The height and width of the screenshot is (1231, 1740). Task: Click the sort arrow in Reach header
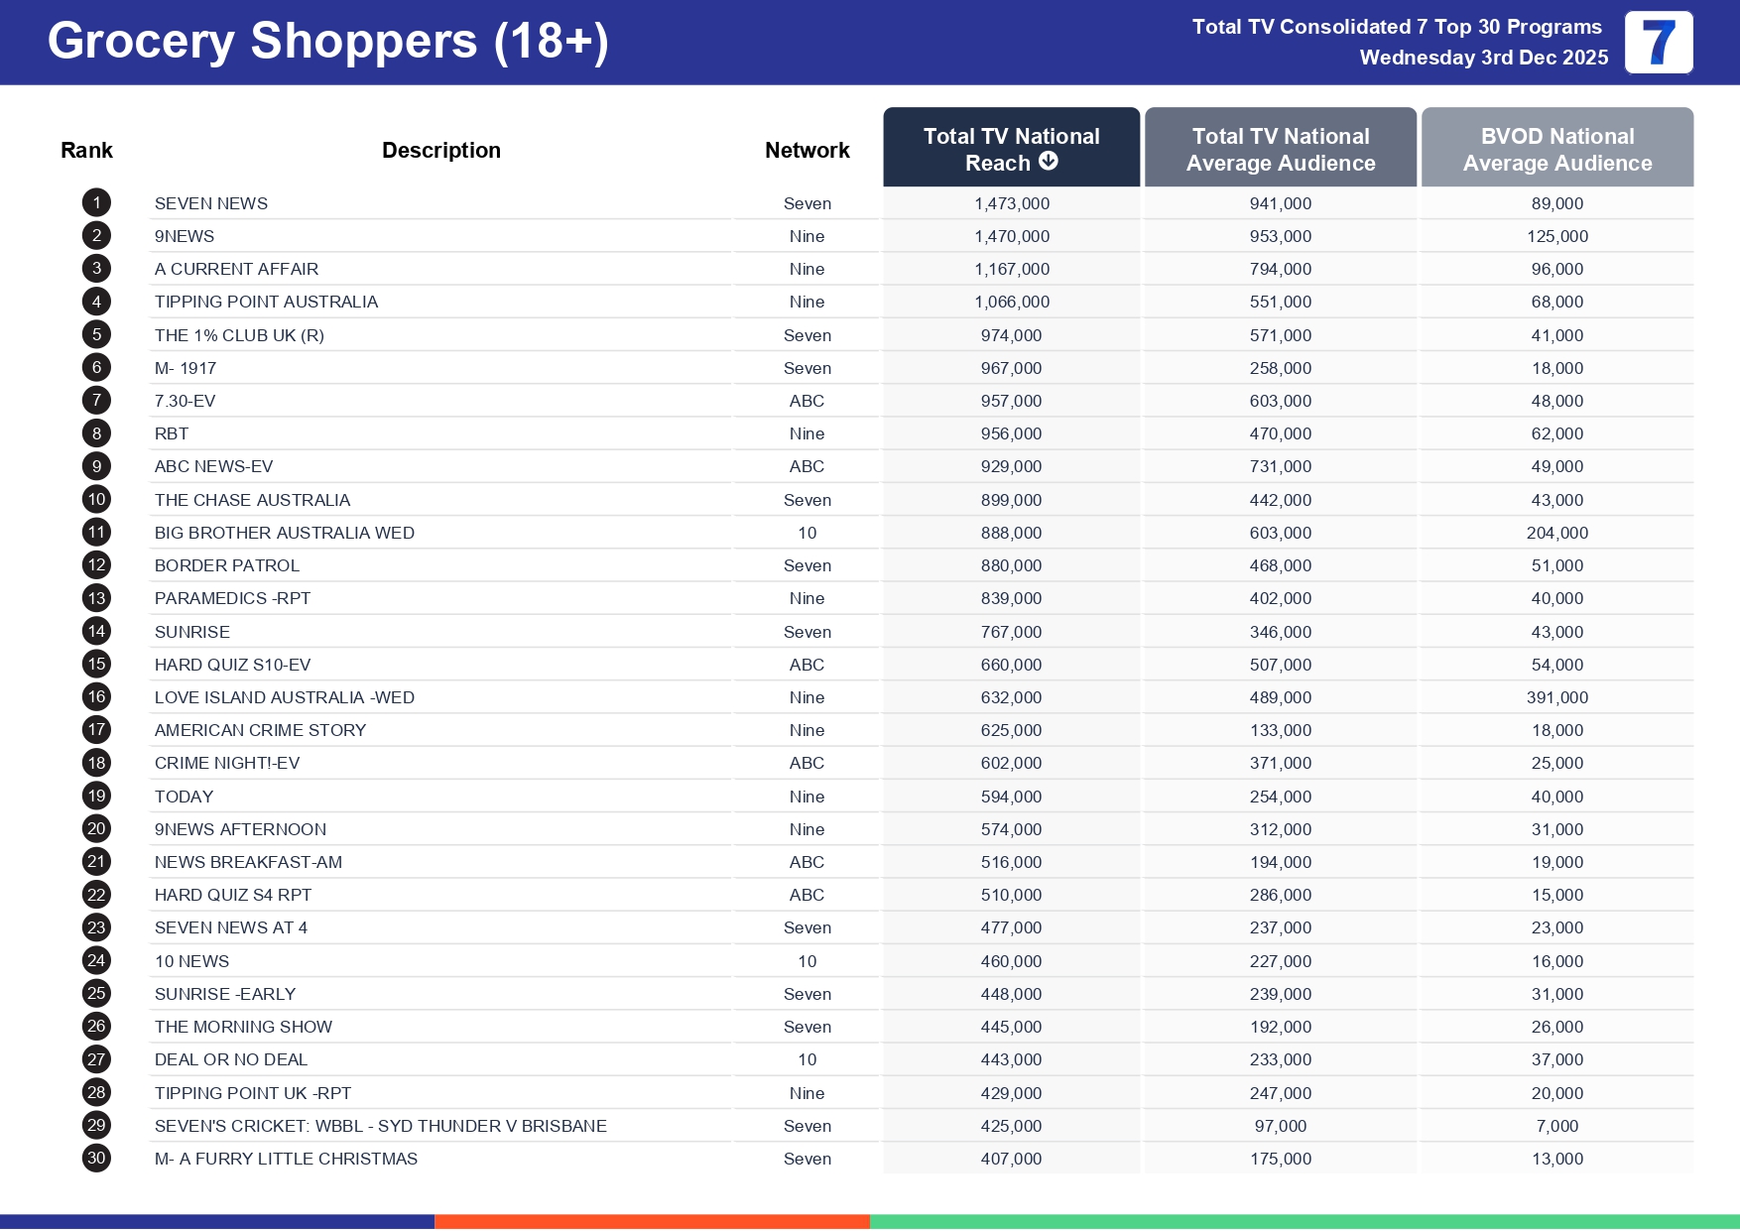pyautogui.click(x=1048, y=162)
